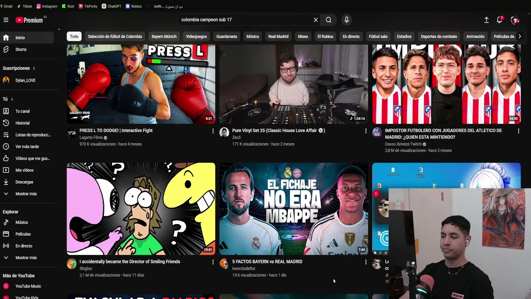Screen dimensions: 531x299
Task: Open YouTube Music link
Action: [x=27, y=286]
